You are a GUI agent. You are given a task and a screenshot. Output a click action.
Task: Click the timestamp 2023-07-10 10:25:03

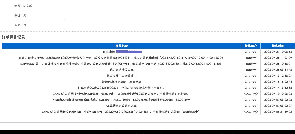click(x=278, y=94)
